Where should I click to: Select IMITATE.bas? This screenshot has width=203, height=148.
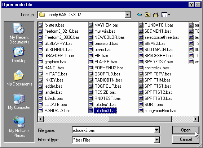coord(56,74)
